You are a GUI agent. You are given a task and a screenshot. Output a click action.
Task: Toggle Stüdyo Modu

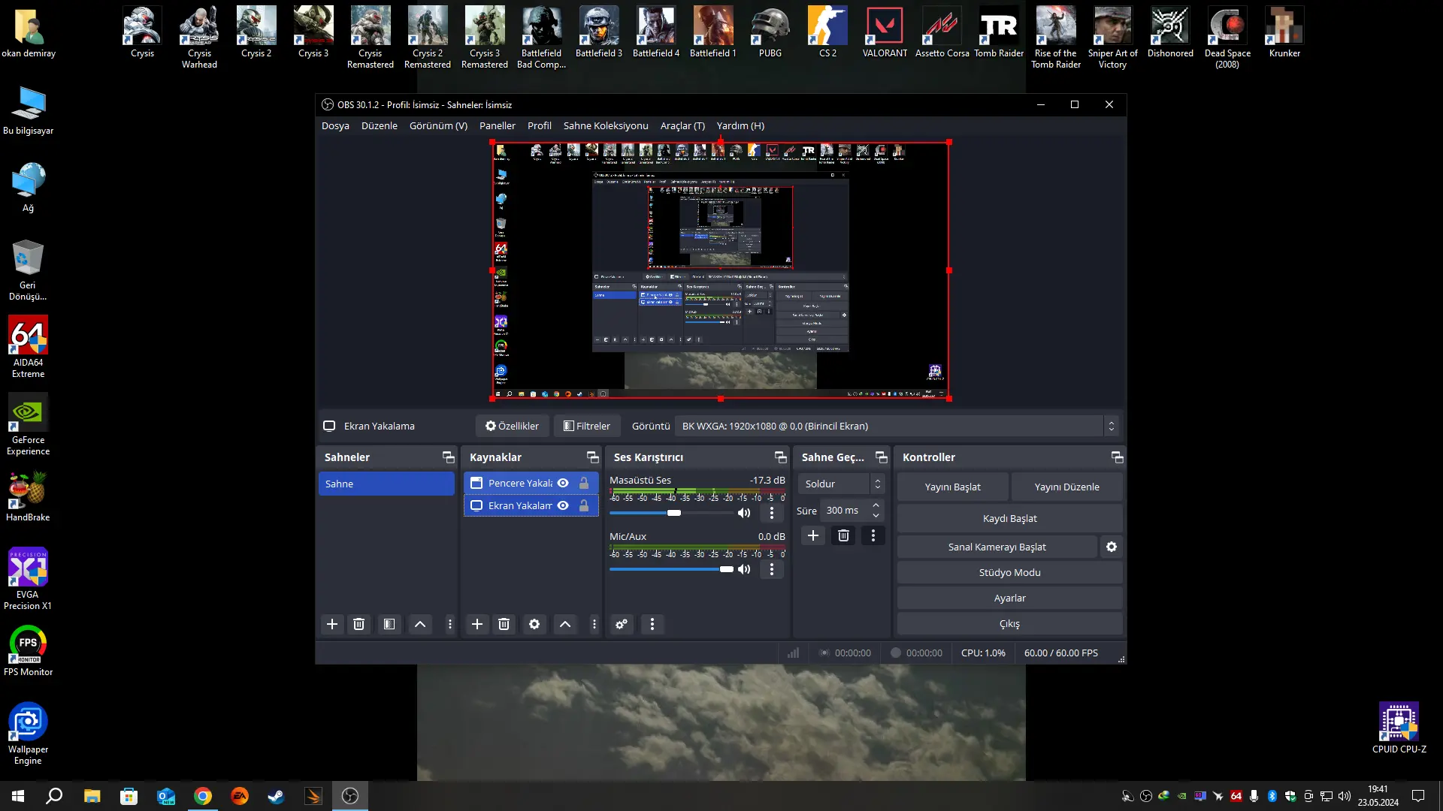click(1009, 572)
